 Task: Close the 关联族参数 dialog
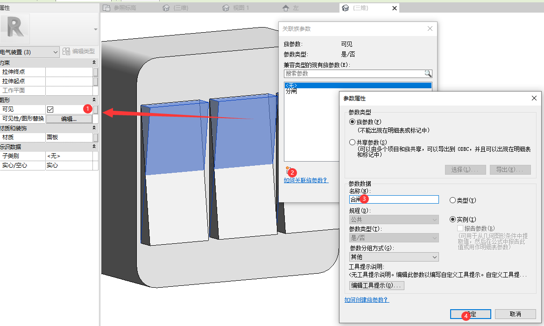tap(430, 28)
